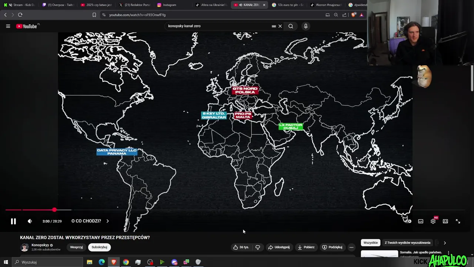
Task: Open Microsoft Edge from the taskbar
Action: pyautogui.click(x=101, y=262)
